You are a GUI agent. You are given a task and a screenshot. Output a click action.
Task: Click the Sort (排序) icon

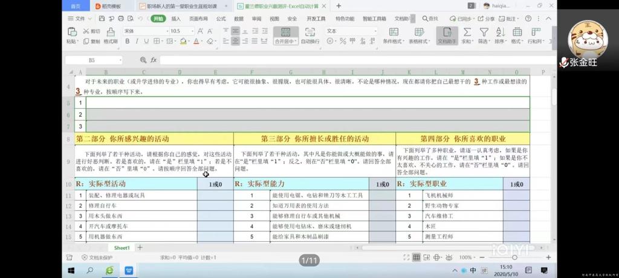[x=500, y=34]
